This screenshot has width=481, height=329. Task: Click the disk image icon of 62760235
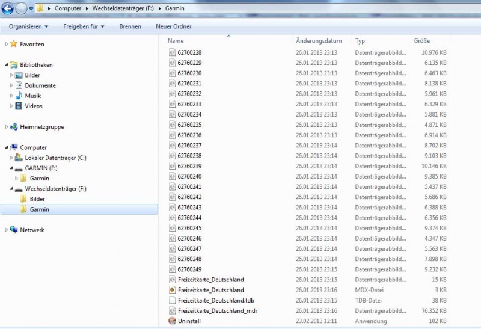click(172, 125)
